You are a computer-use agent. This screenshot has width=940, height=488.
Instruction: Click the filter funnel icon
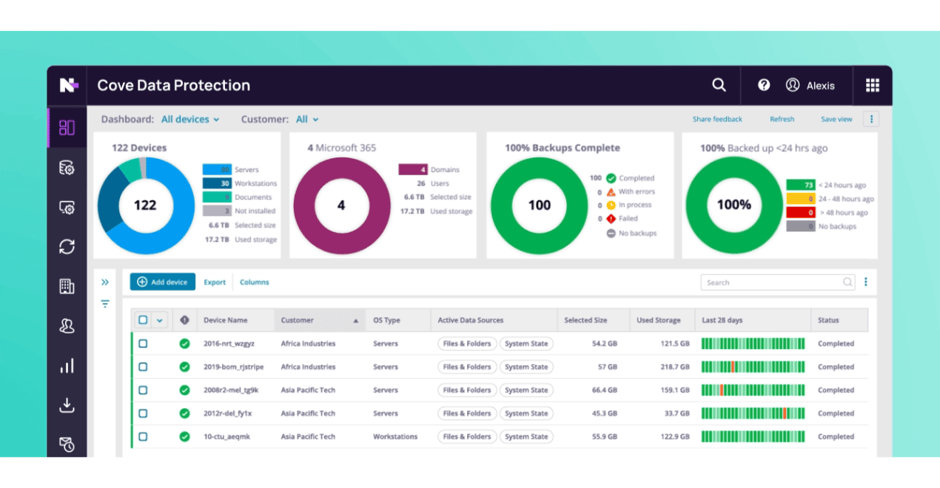click(105, 303)
